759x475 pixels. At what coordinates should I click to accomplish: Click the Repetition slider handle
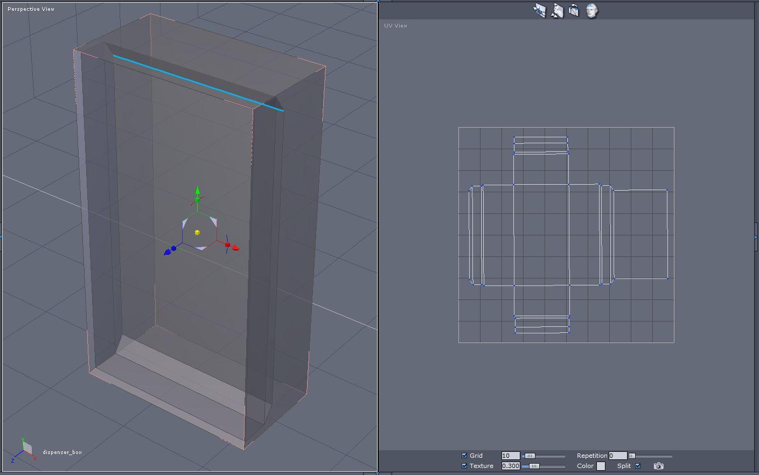(632, 456)
